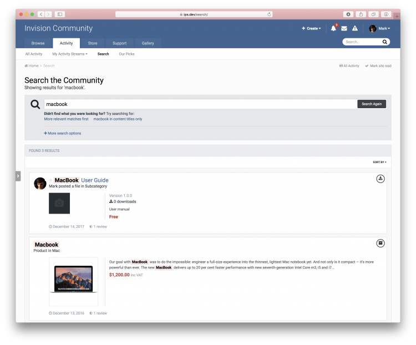Open the Mark user account dropdown
Viewport: 416px width, 345px height.
pos(379,28)
